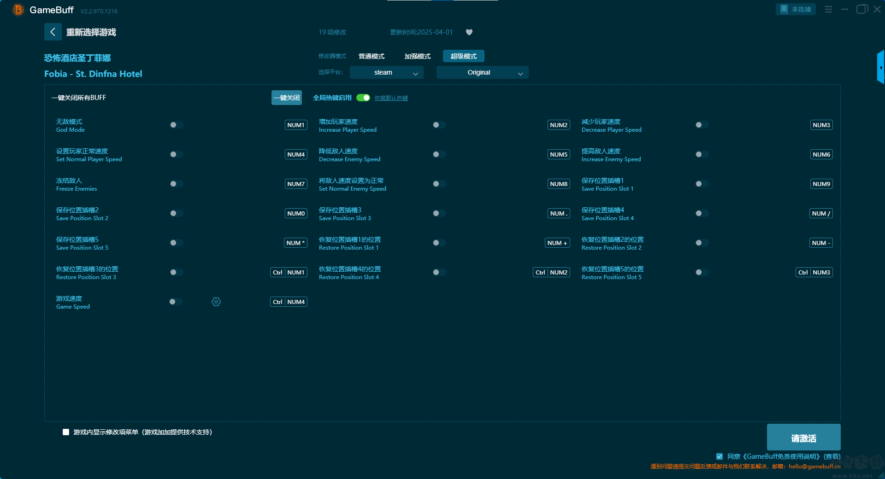Image resolution: width=885 pixels, height=479 pixels.
Task: Check the in-game cheat menu checkbox
Action: 66,432
